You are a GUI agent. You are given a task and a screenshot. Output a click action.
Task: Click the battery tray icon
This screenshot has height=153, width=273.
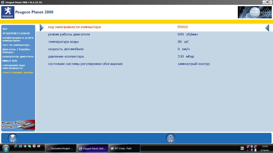(255, 150)
